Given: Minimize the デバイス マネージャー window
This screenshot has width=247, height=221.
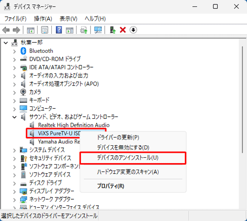Looking at the screenshot, I should pos(195,6).
